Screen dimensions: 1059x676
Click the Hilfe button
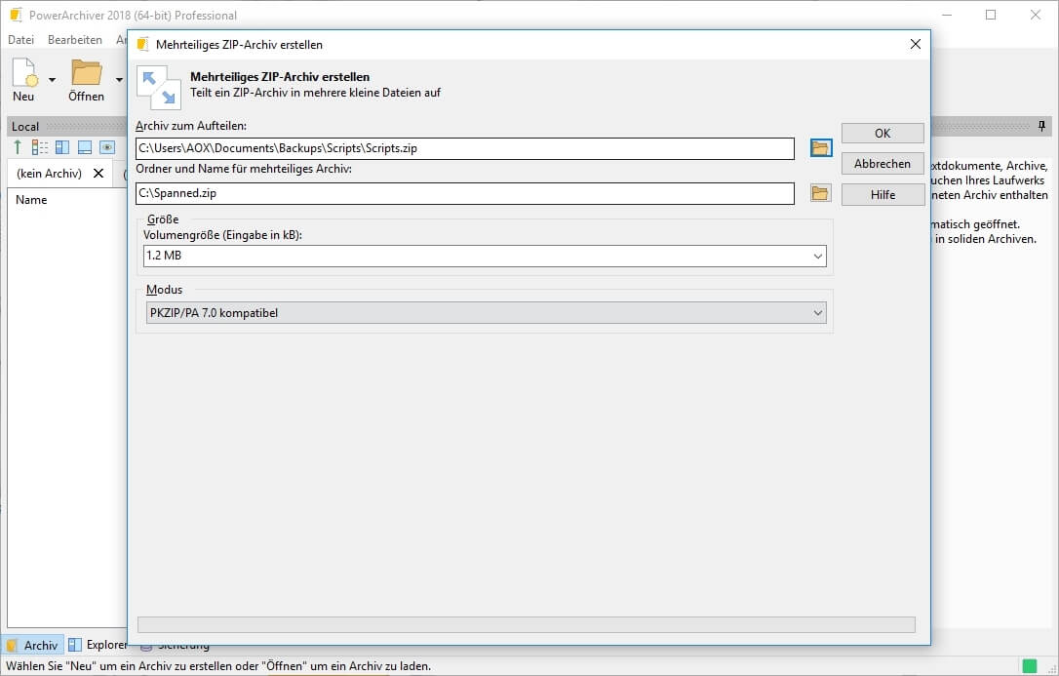(x=882, y=194)
